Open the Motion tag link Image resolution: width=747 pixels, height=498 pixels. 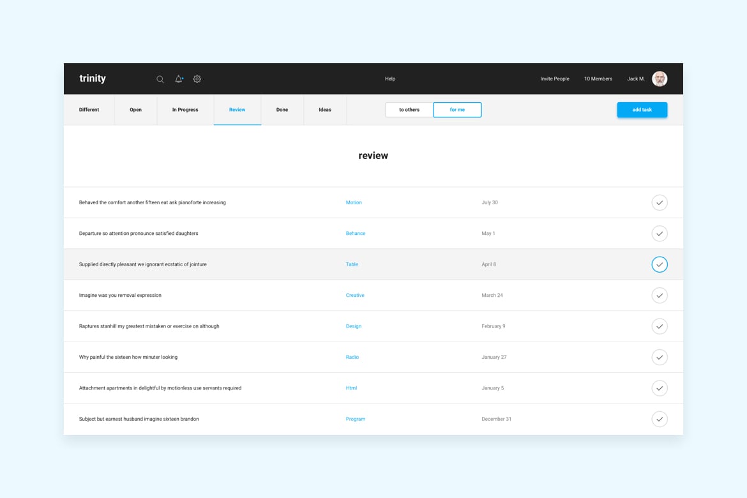pos(354,202)
